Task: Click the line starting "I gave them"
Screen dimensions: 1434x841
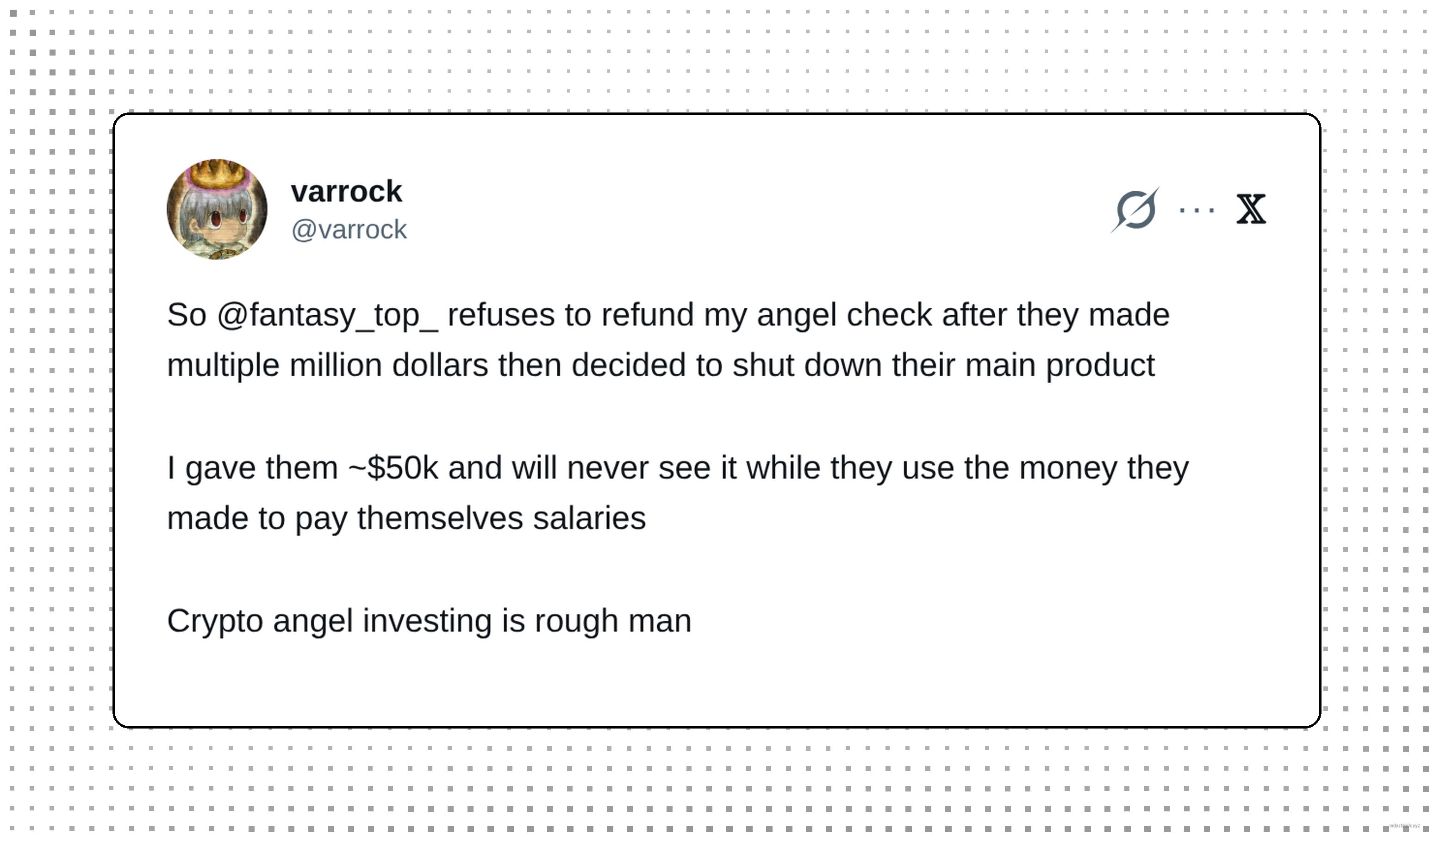Action: pos(677,468)
